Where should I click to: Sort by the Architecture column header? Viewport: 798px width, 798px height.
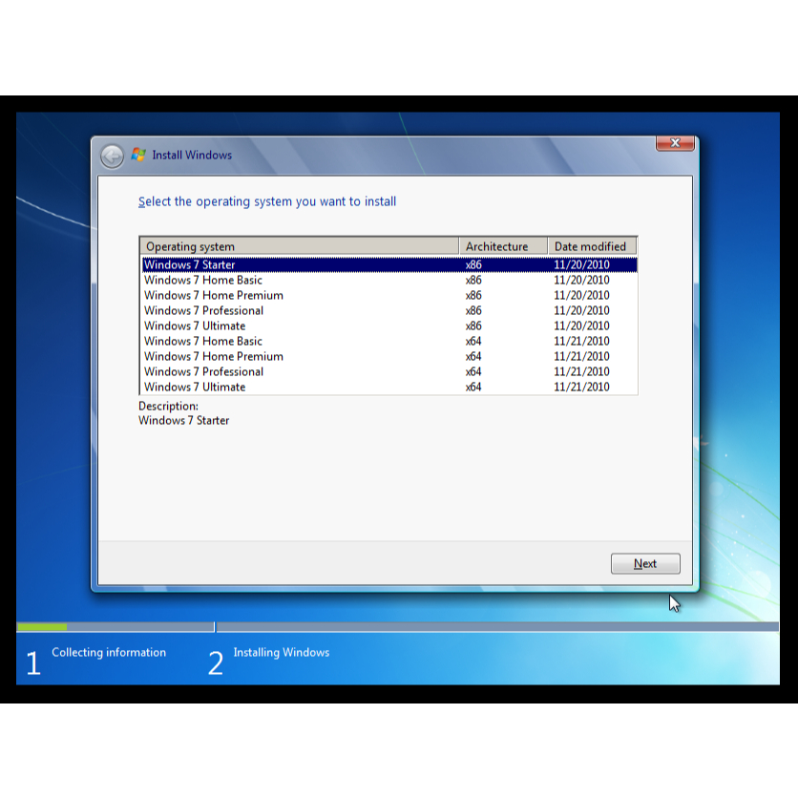pyautogui.click(x=503, y=246)
